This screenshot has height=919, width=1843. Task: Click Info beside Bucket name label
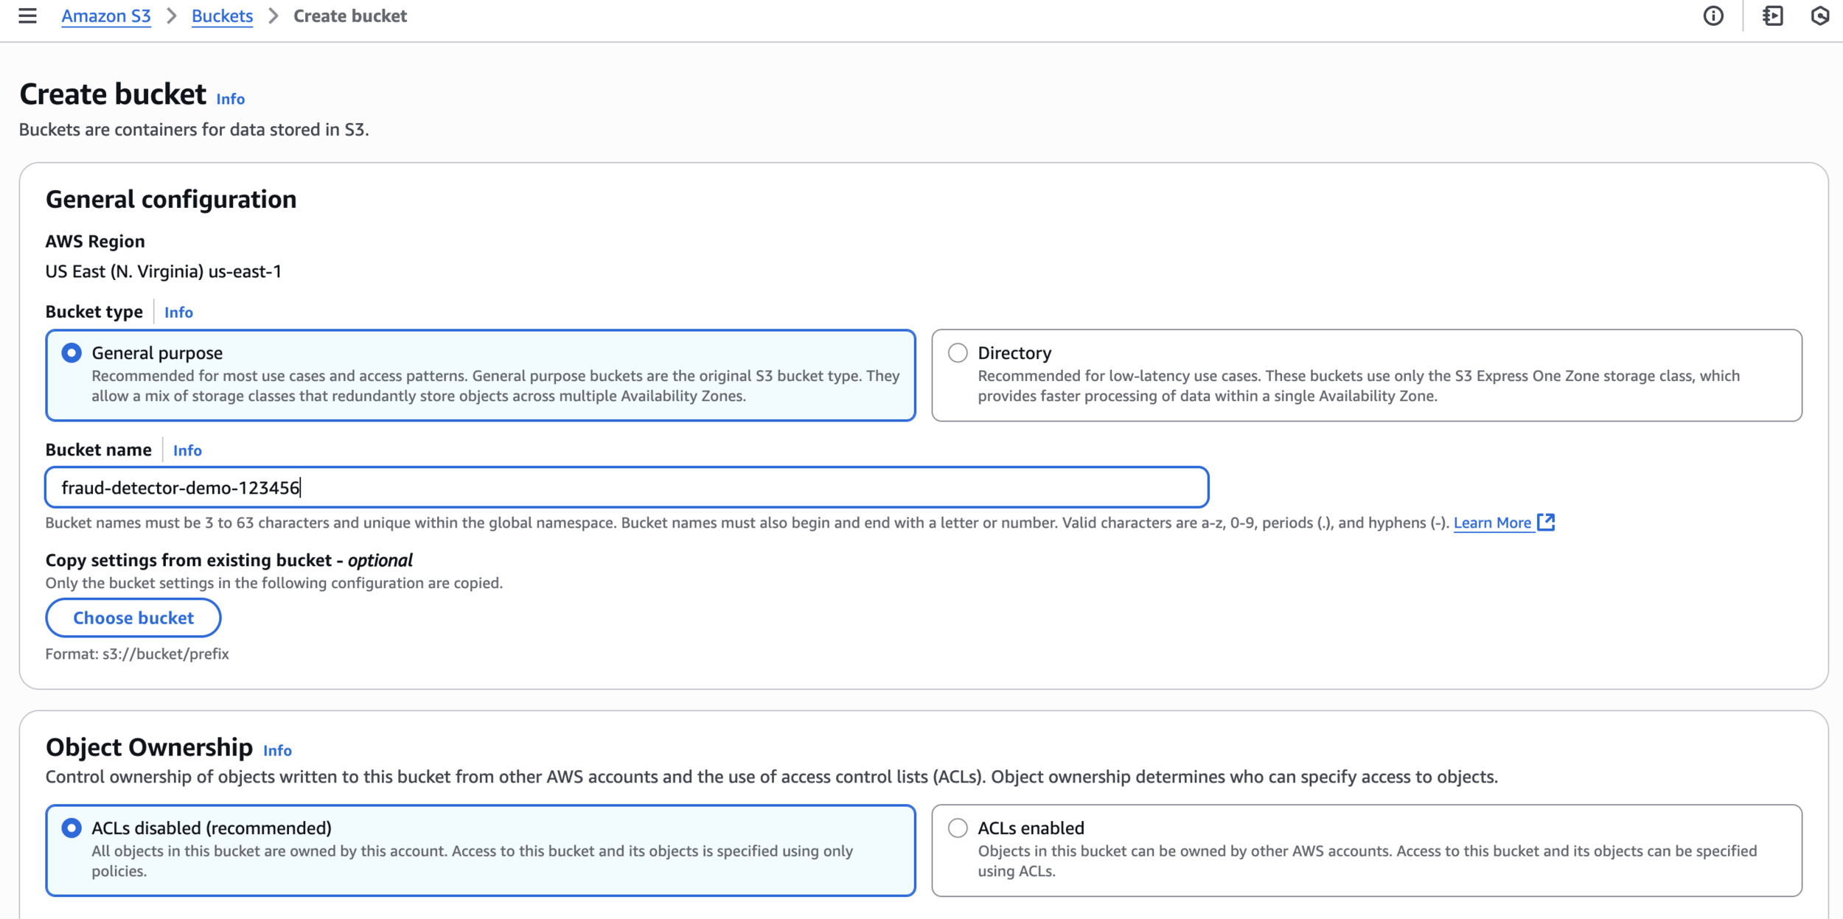click(187, 450)
